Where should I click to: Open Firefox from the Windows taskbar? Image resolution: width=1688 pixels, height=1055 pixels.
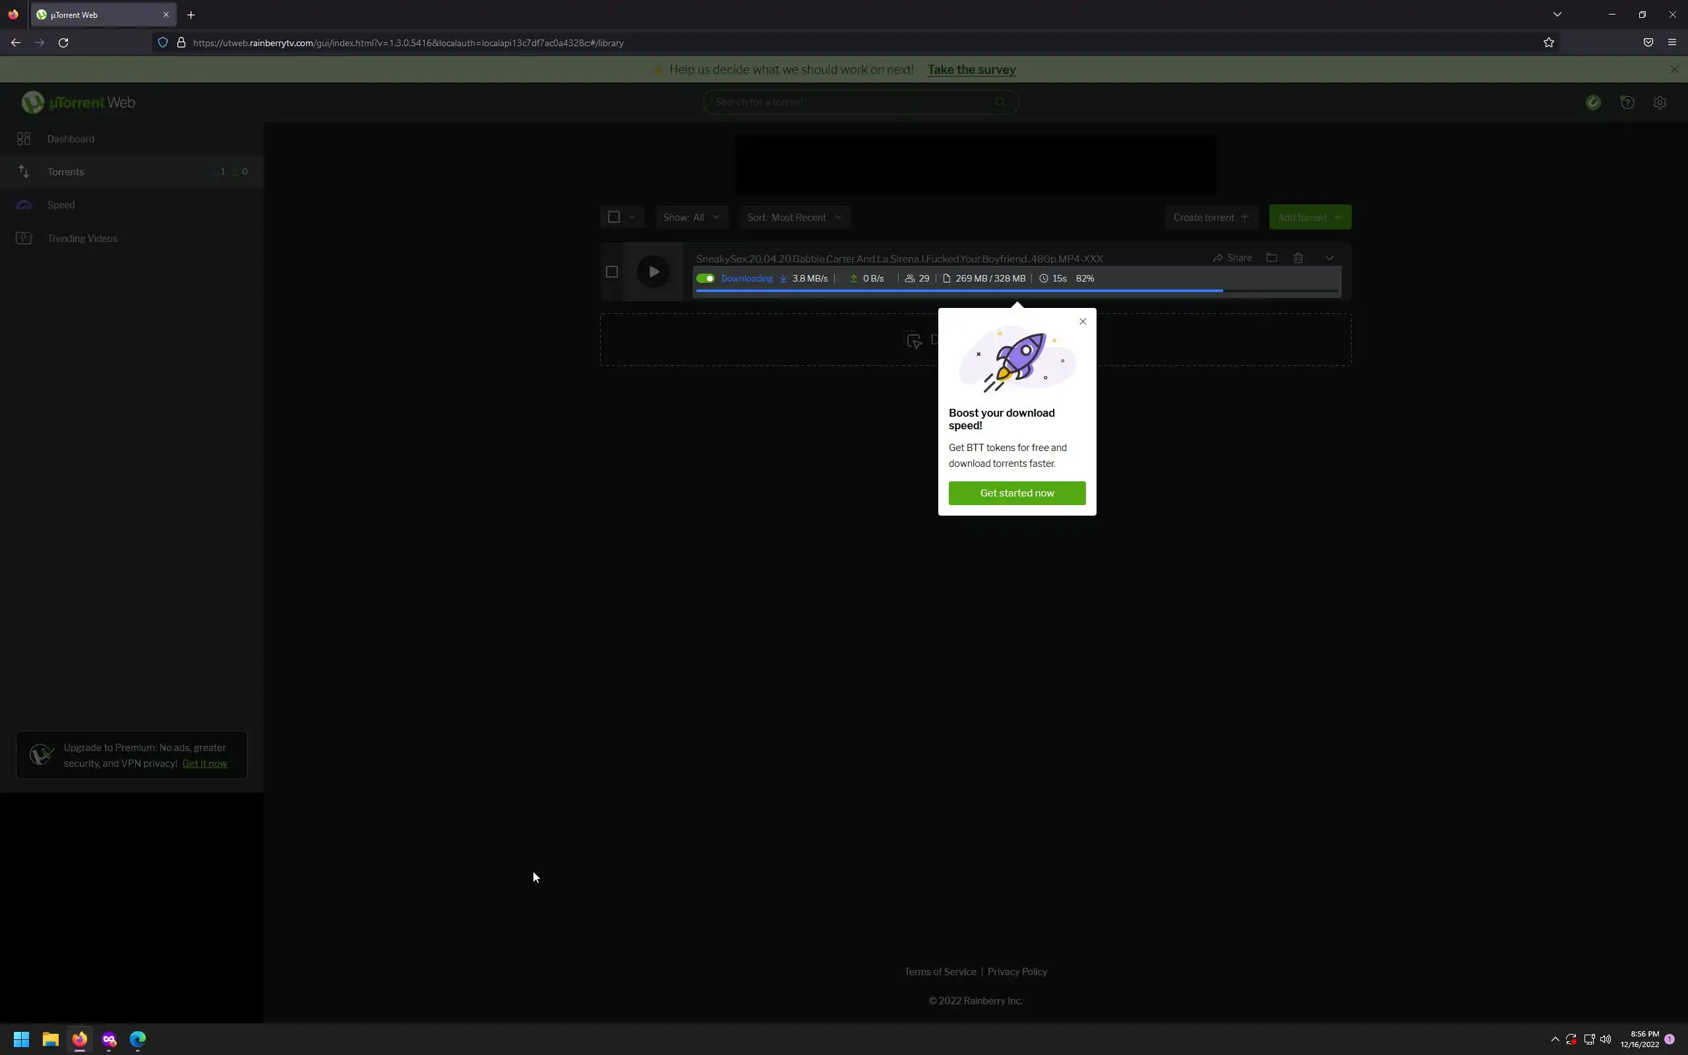click(80, 1039)
